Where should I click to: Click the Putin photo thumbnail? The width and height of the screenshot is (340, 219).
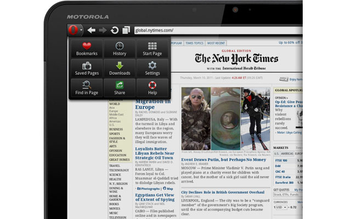(196, 118)
